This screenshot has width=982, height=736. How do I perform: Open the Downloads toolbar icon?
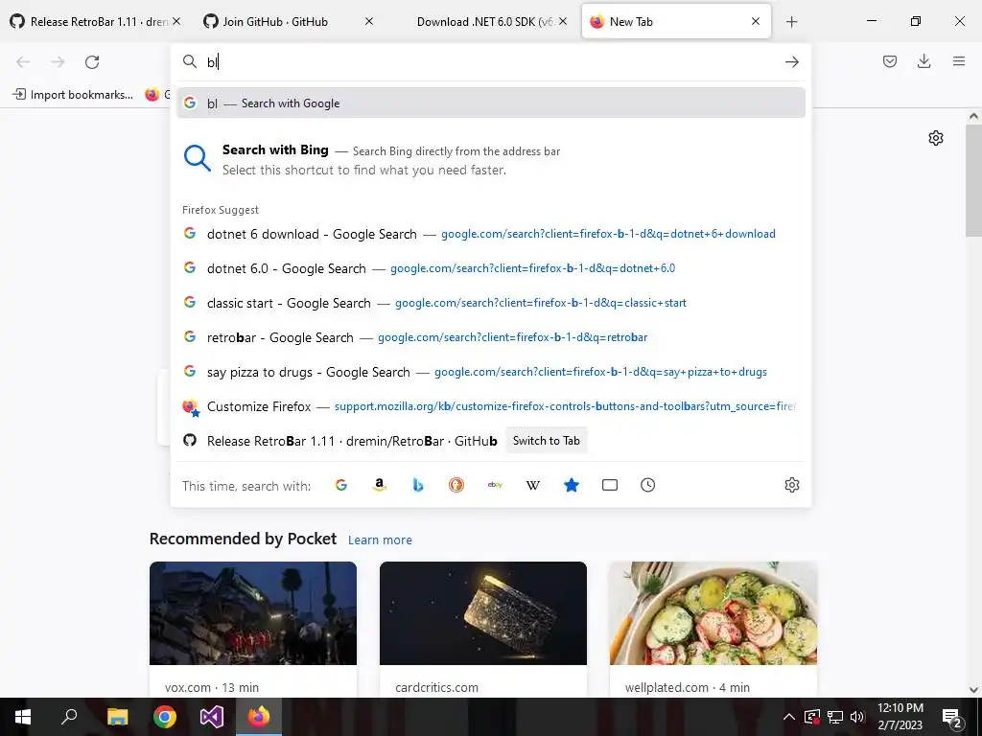tap(924, 61)
